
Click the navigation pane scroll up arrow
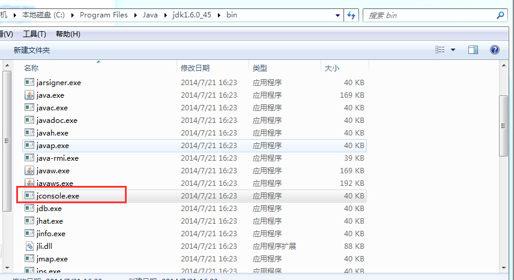pos(7,65)
